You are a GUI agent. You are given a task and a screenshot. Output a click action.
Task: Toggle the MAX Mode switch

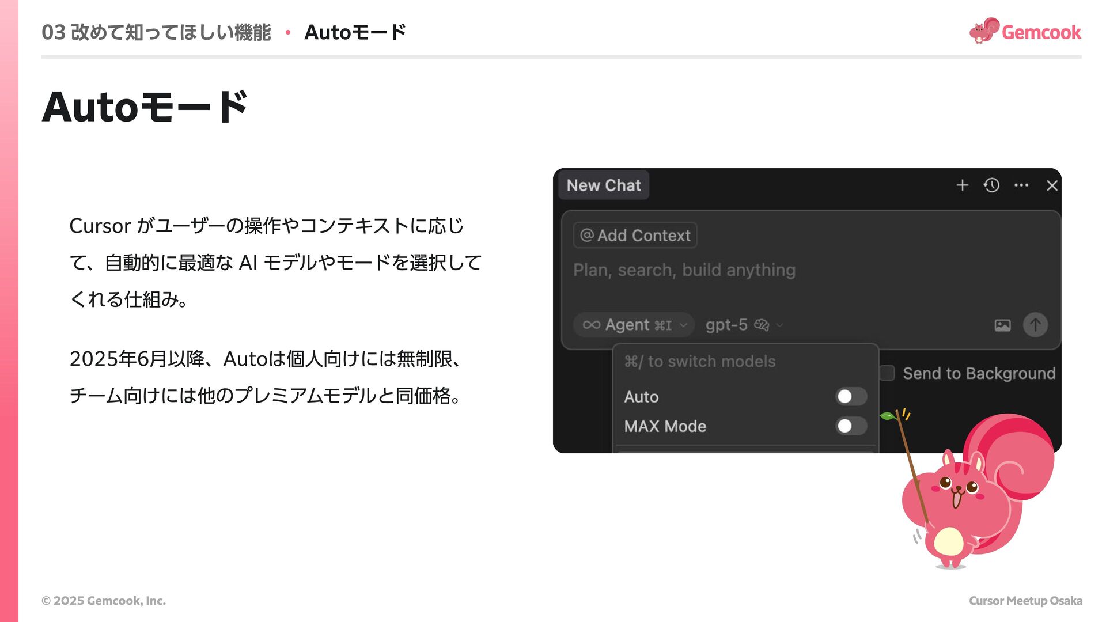click(851, 426)
